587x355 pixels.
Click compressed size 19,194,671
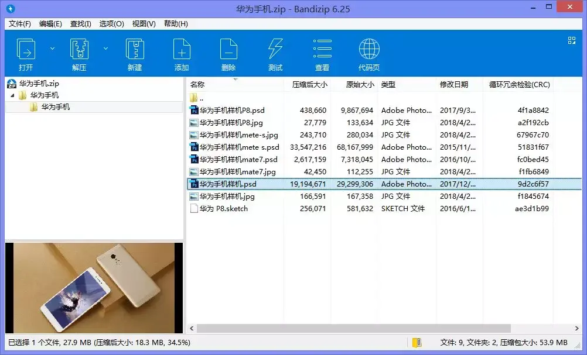(308, 184)
